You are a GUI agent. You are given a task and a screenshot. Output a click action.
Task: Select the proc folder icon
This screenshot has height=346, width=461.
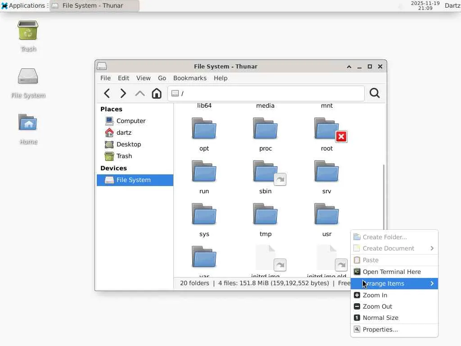[x=265, y=128]
